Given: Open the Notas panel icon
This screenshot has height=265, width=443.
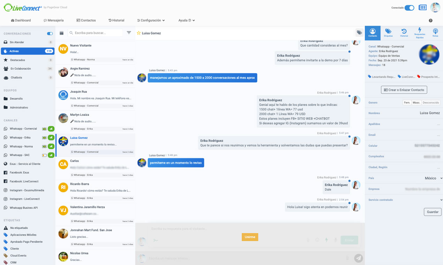Looking at the screenshot, I should point(435,33).
